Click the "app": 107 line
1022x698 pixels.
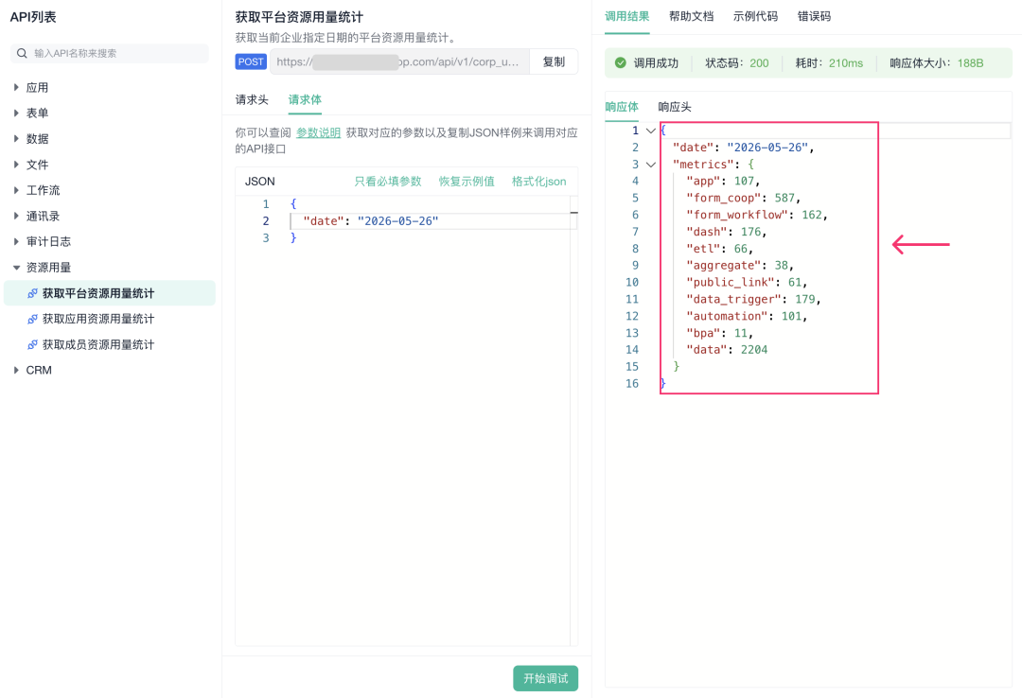723,182
